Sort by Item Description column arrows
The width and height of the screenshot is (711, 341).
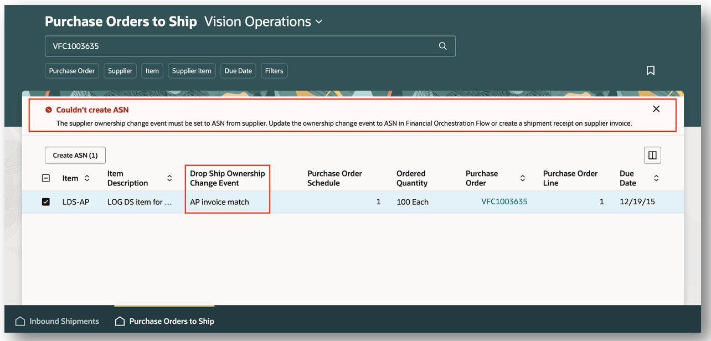(x=169, y=178)
